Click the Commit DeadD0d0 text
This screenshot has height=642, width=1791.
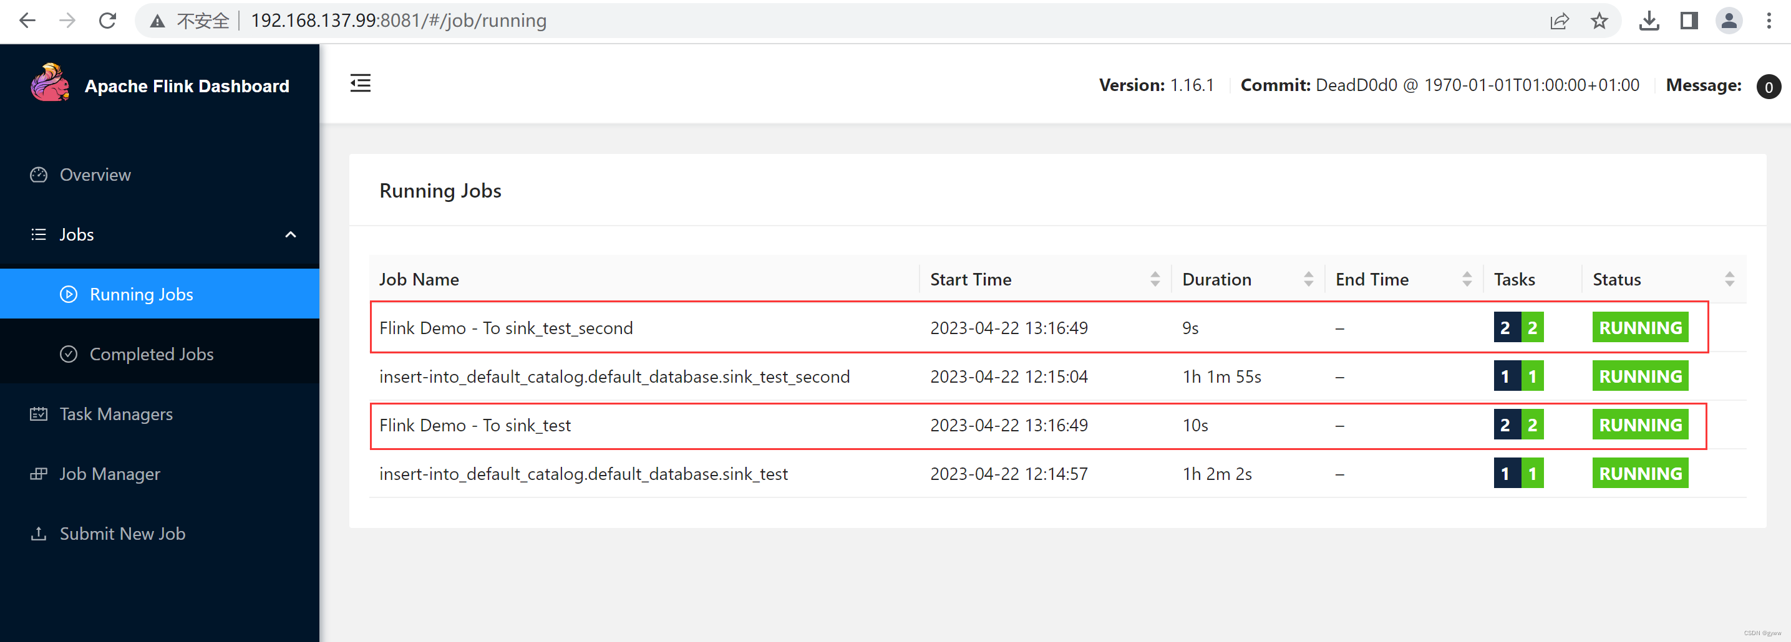1440,85
